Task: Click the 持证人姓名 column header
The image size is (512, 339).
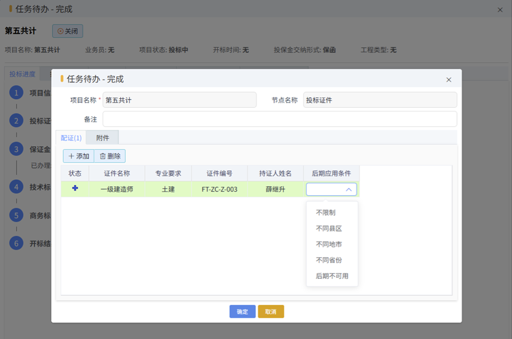Action: pyautogui.click(x=275, y=173)
